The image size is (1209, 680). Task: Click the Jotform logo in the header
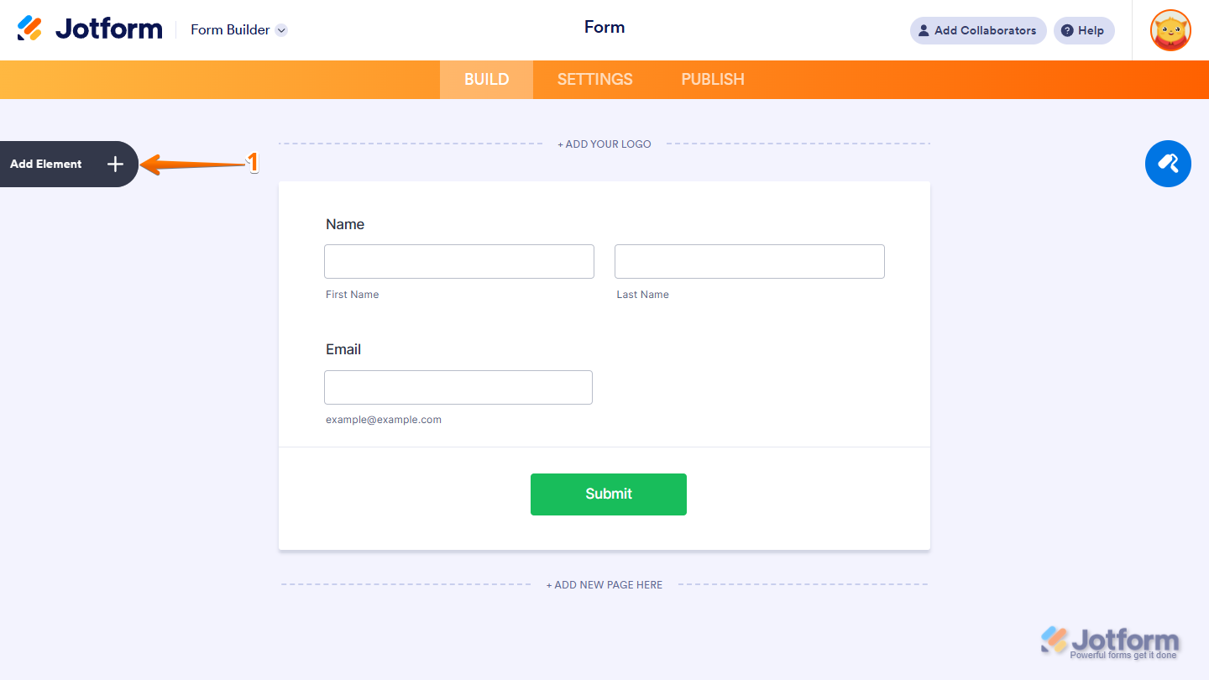click(x=90, y=28)
